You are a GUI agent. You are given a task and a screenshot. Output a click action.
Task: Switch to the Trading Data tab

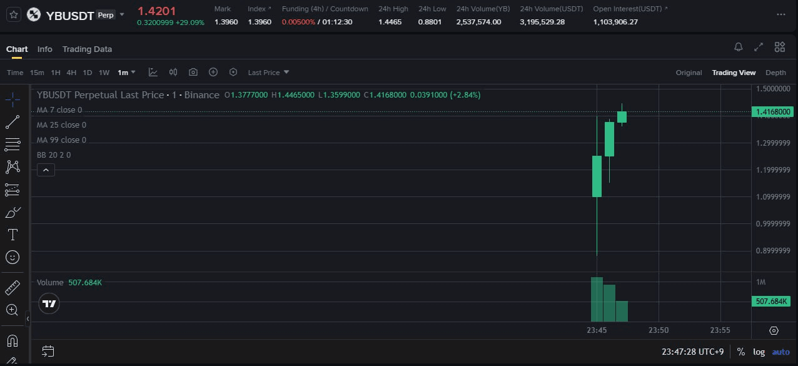tap(87, 49)
